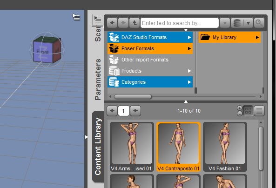
Task: Expand Categories arrow
Action: tap(189, 82)
